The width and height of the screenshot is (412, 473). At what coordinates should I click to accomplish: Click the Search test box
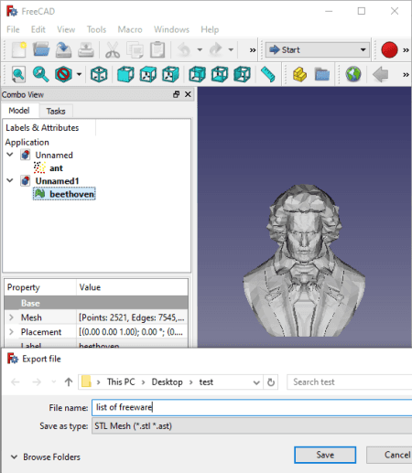350,382
